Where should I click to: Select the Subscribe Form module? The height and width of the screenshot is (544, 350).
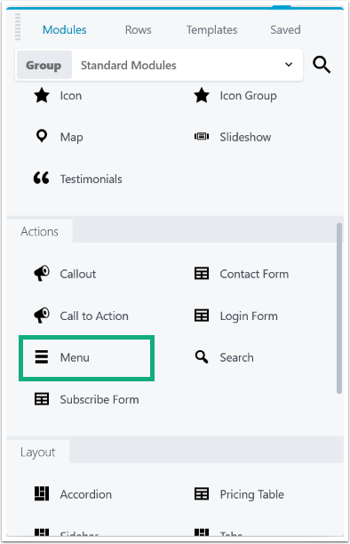click(x=86, y=399)
